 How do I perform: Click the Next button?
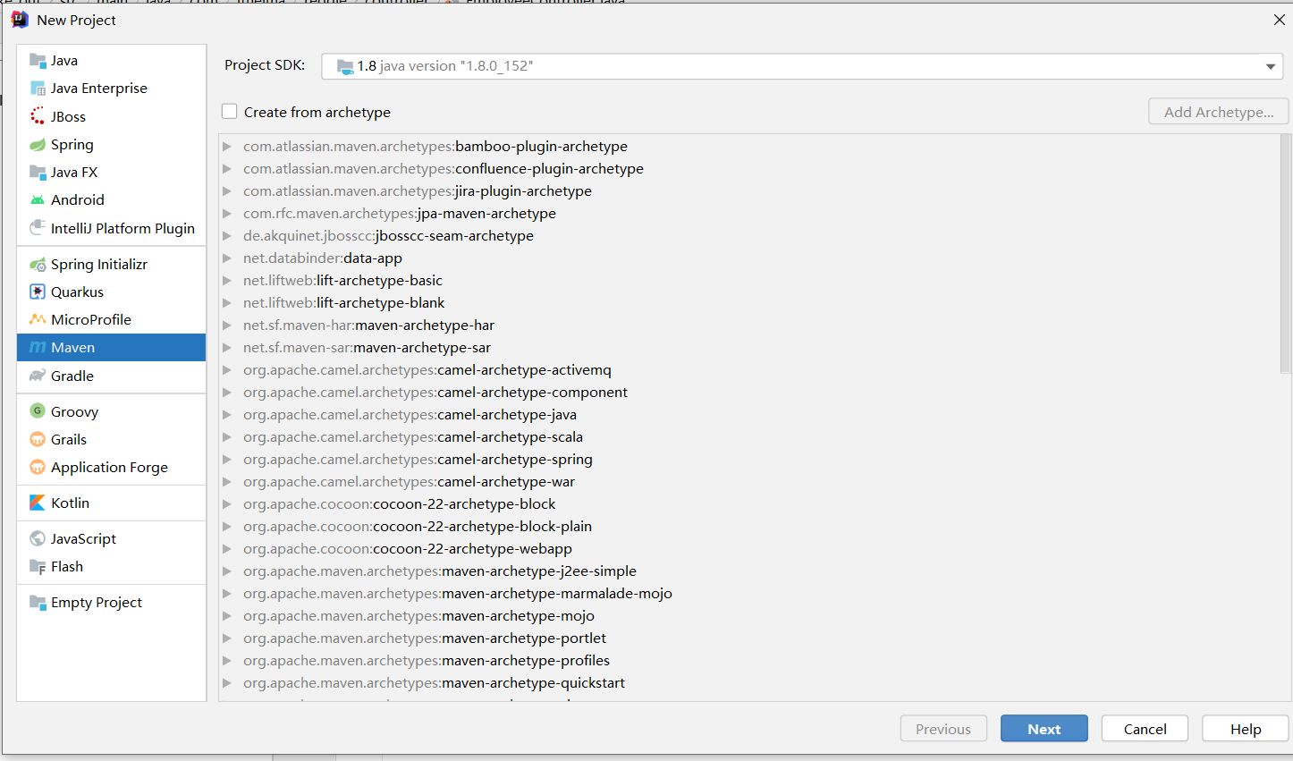coord(1044,729)
